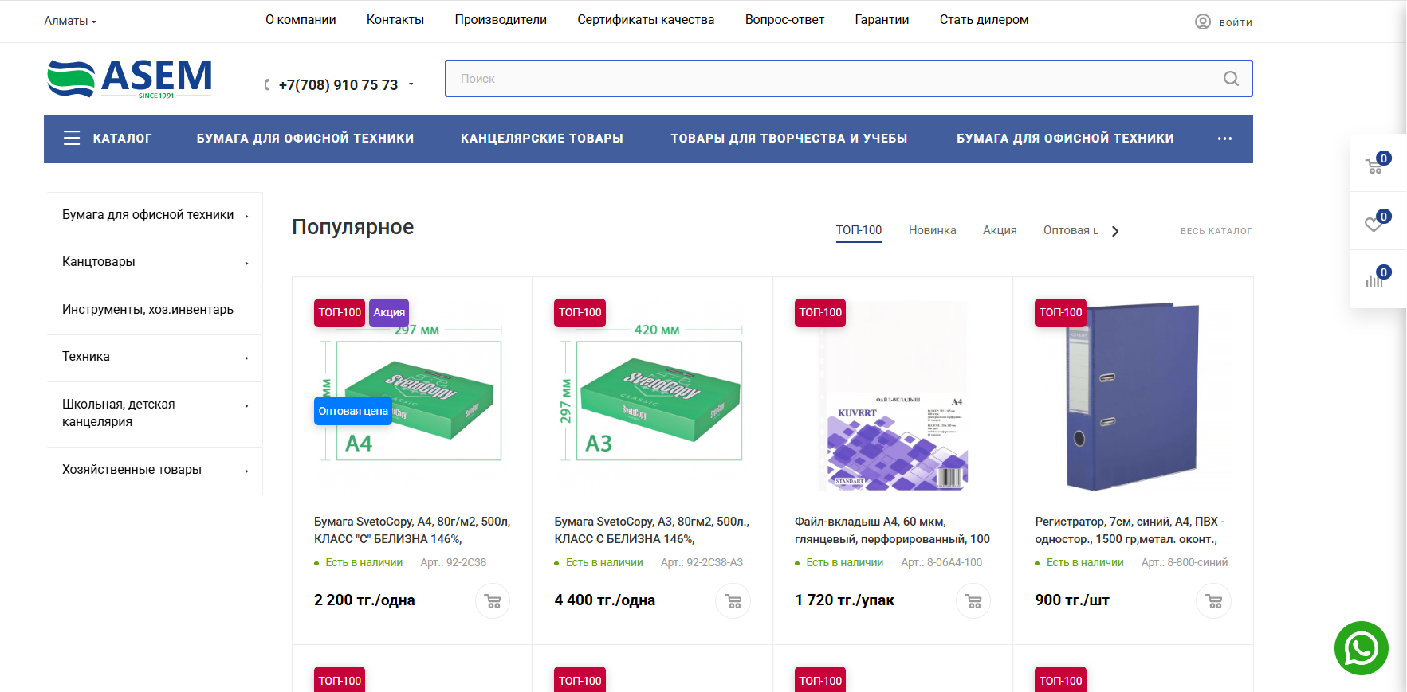Open more menu items via ellipsis

coord(1224,139)
